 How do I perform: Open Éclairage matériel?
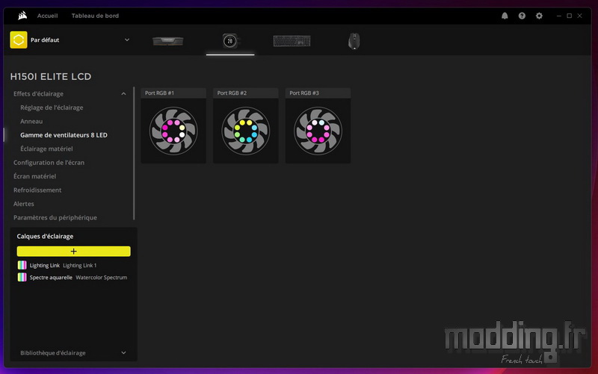tap(46, 149)
